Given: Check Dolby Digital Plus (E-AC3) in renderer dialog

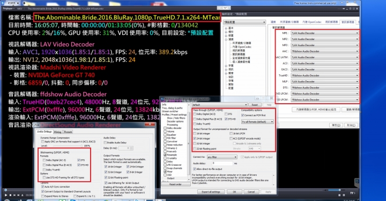Looking at the screenshot, I should pos(44,165).
